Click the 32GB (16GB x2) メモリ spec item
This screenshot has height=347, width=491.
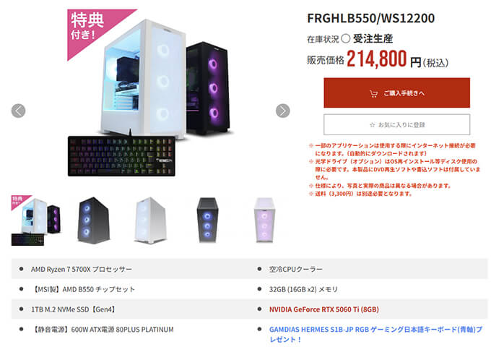coord(303,289)
